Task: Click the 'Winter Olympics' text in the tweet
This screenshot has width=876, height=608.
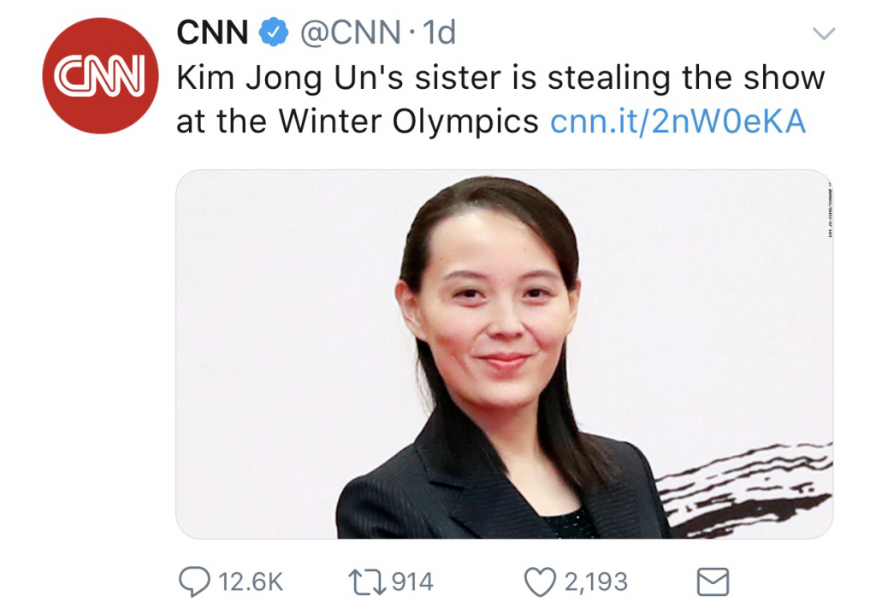Action: click(408, 121)
